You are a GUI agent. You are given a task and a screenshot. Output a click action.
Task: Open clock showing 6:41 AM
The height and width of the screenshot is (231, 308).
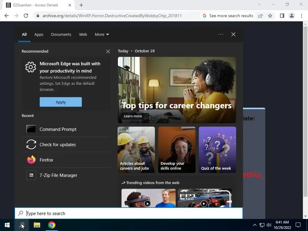(282, 225)
